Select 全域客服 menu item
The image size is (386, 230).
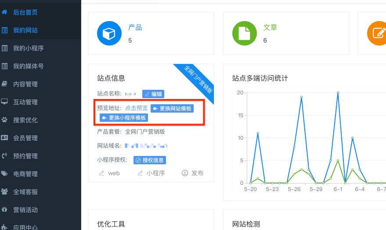click(25, 191)
